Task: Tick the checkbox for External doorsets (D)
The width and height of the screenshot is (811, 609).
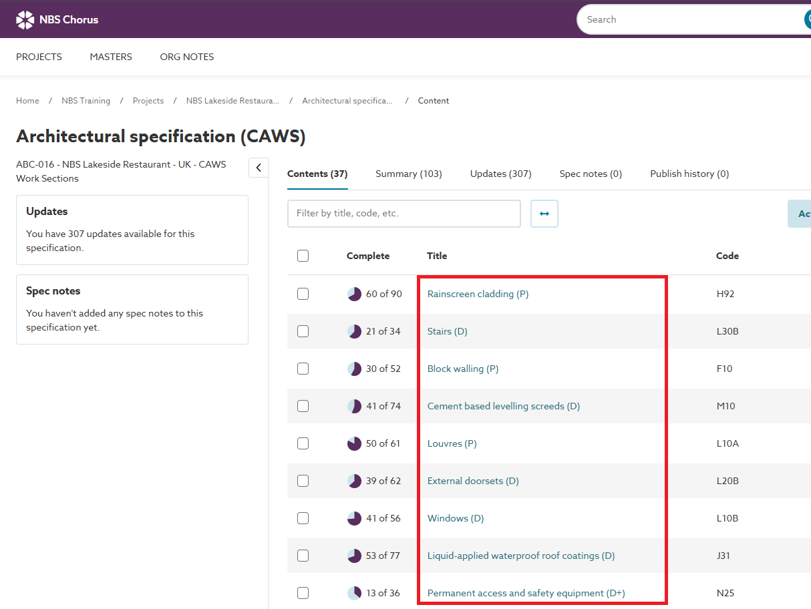Action: pyautogui.click(x=303, y=481)
